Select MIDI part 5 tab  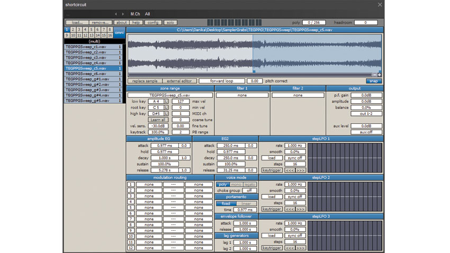91,30
